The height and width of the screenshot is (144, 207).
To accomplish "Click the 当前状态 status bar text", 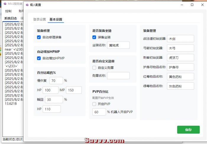I will tap(13, 139).
